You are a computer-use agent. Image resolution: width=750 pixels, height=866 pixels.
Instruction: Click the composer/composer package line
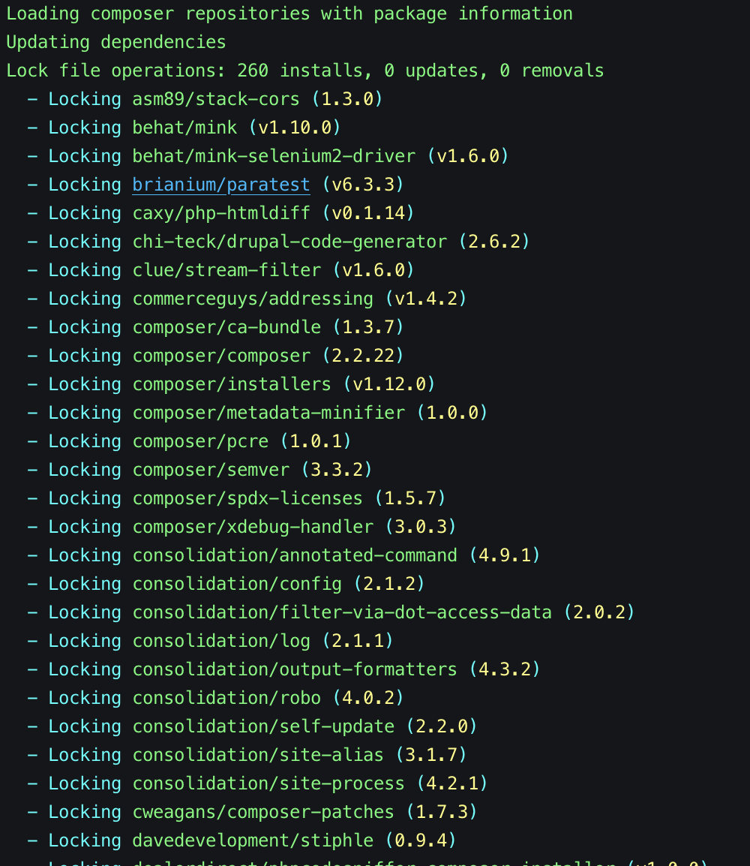click(220, 355)
